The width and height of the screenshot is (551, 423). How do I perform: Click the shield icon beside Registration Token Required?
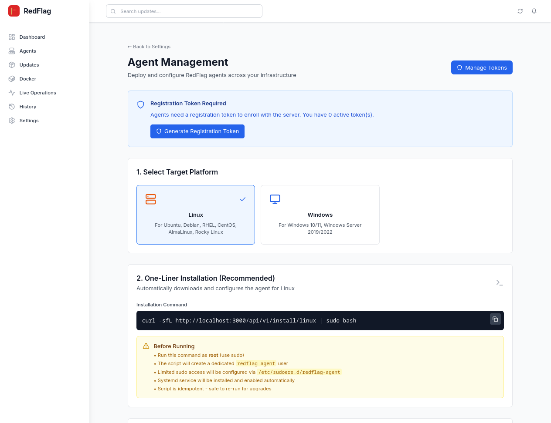(140, 104)
